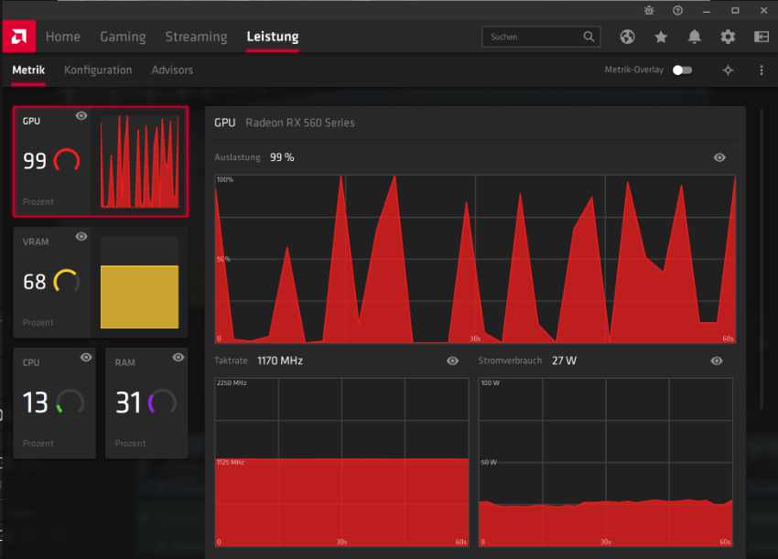
Task: Toggle visibility eye on the CPU tile
Action: tap(86, 357)
